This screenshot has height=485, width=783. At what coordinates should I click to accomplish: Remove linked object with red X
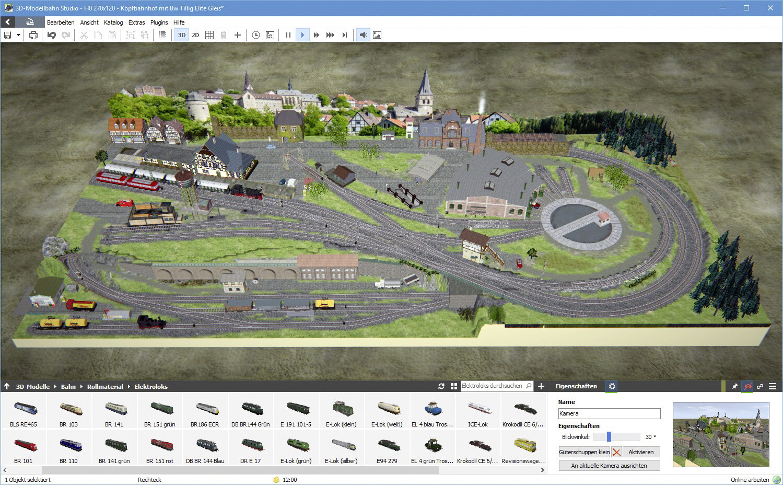(x=617, y=452)
